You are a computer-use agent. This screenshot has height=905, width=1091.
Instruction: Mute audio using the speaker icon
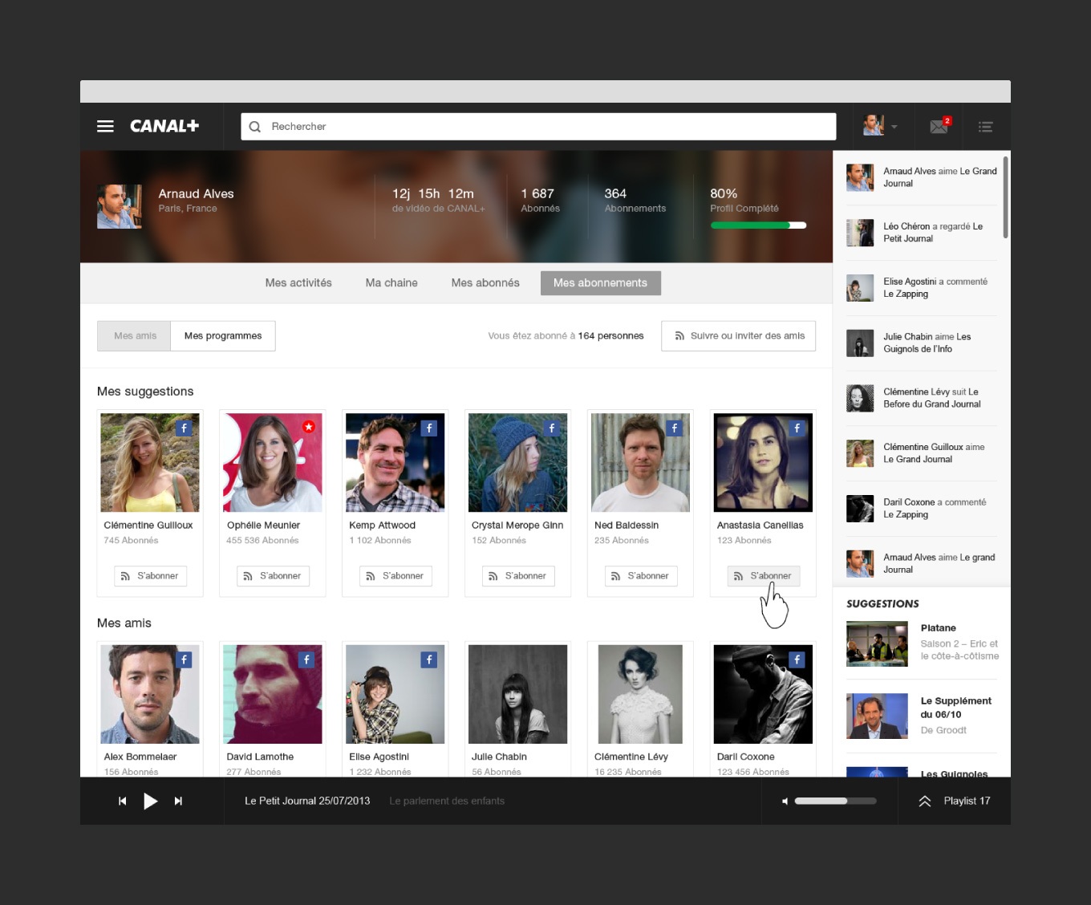click(x=785, y=801)
